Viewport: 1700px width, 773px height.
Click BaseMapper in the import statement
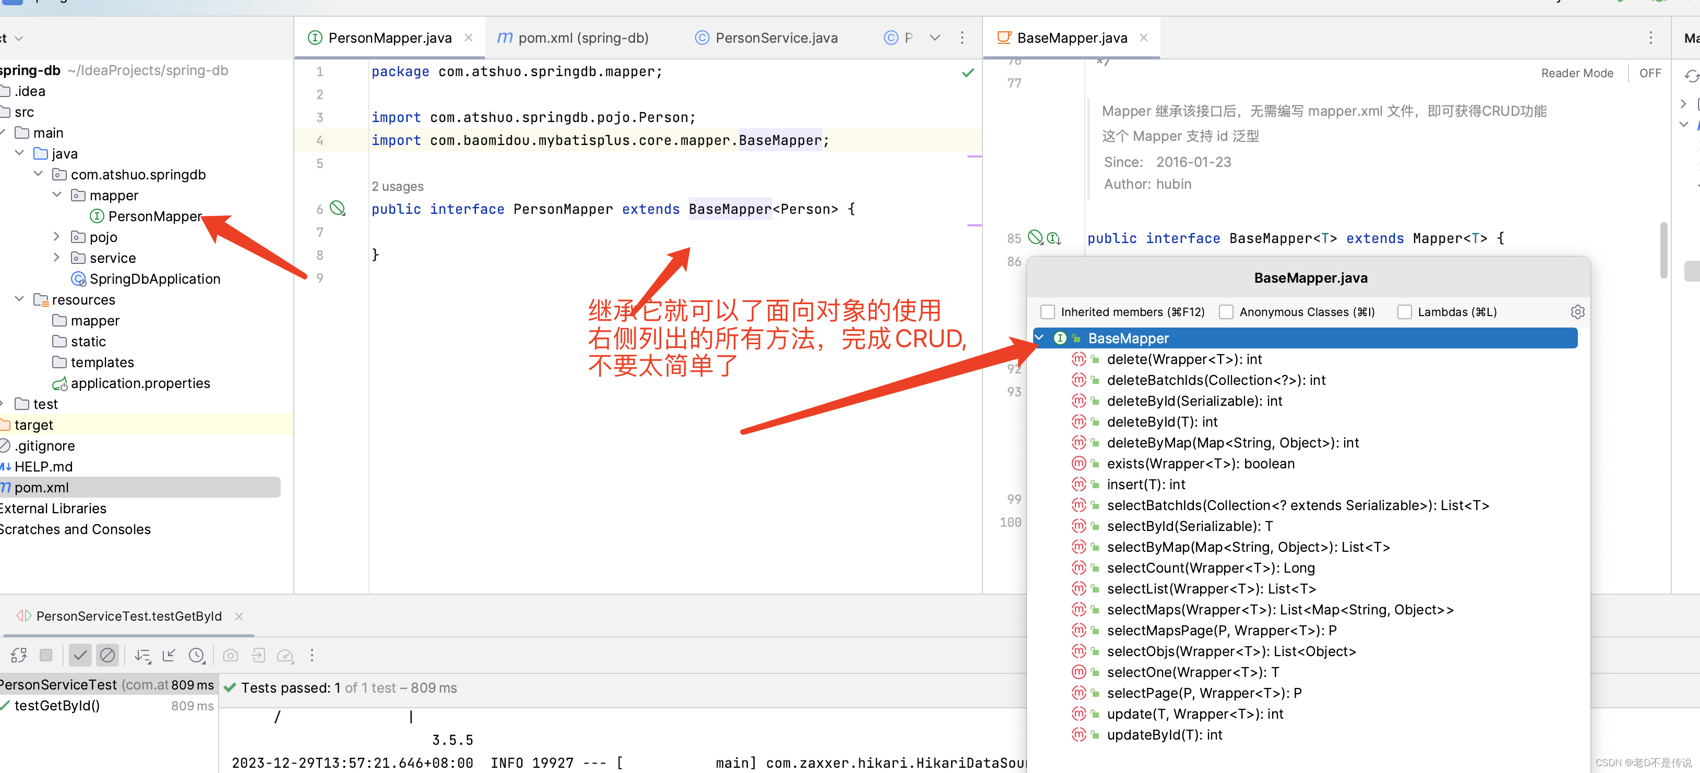click(x=780, y=140)
